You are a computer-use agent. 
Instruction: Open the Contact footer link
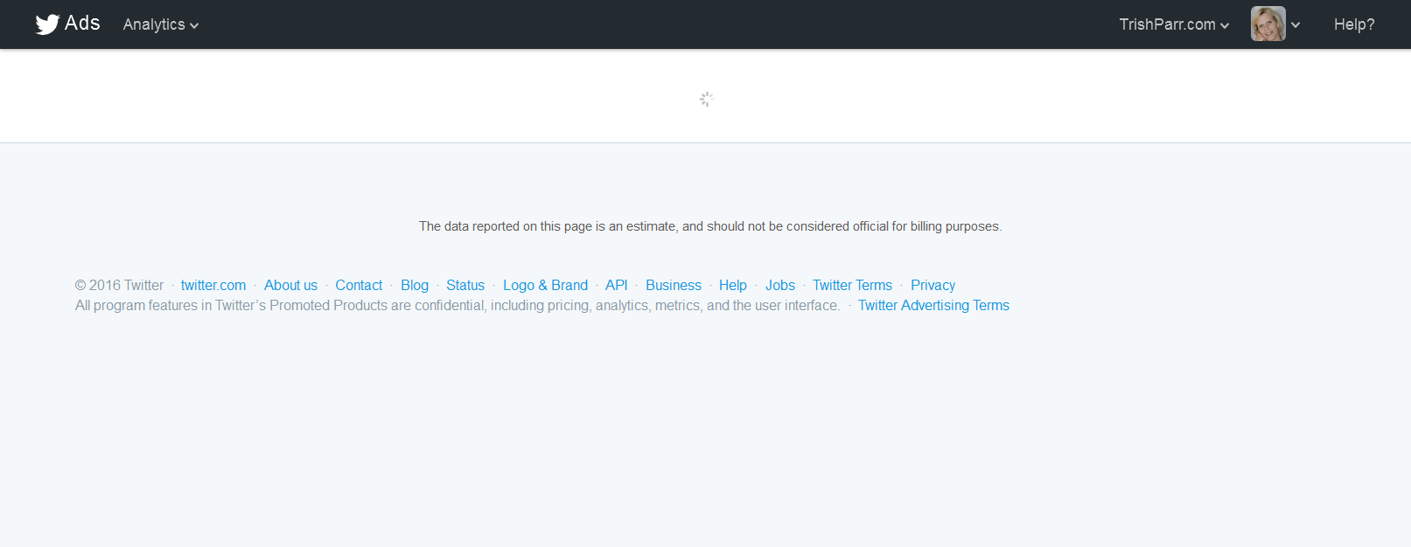pyautogui.click(x=359, y=285)
